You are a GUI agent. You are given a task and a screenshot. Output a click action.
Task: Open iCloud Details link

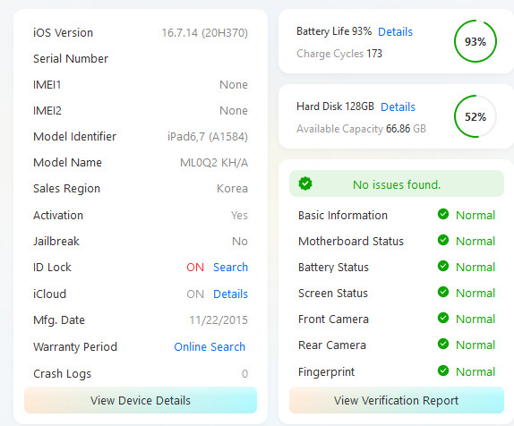click(x=230, y=294)
